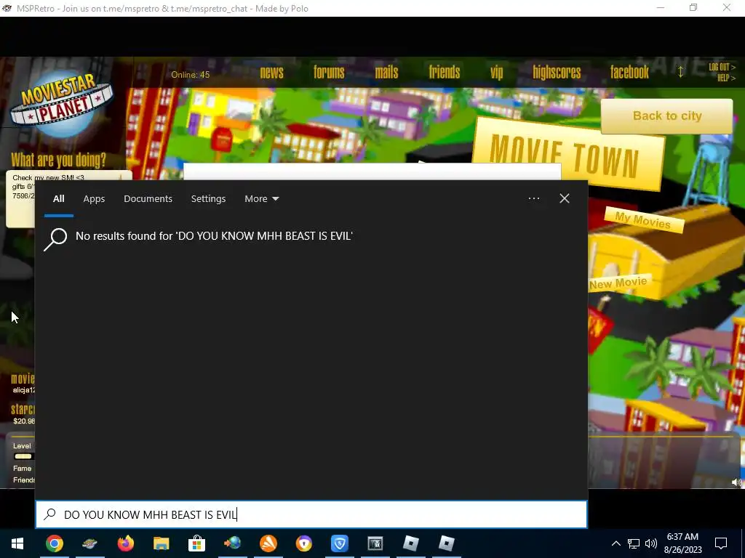745x558 pixels.
Task: Open the blue shield VPN taskbar icon
Action: point(339,543)
